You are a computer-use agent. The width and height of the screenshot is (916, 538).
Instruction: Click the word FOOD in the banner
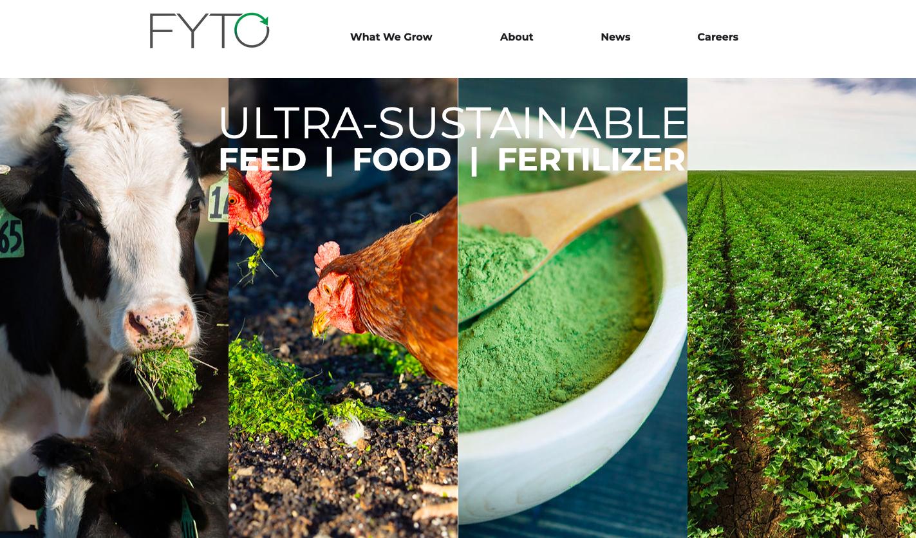coord(402,160)
